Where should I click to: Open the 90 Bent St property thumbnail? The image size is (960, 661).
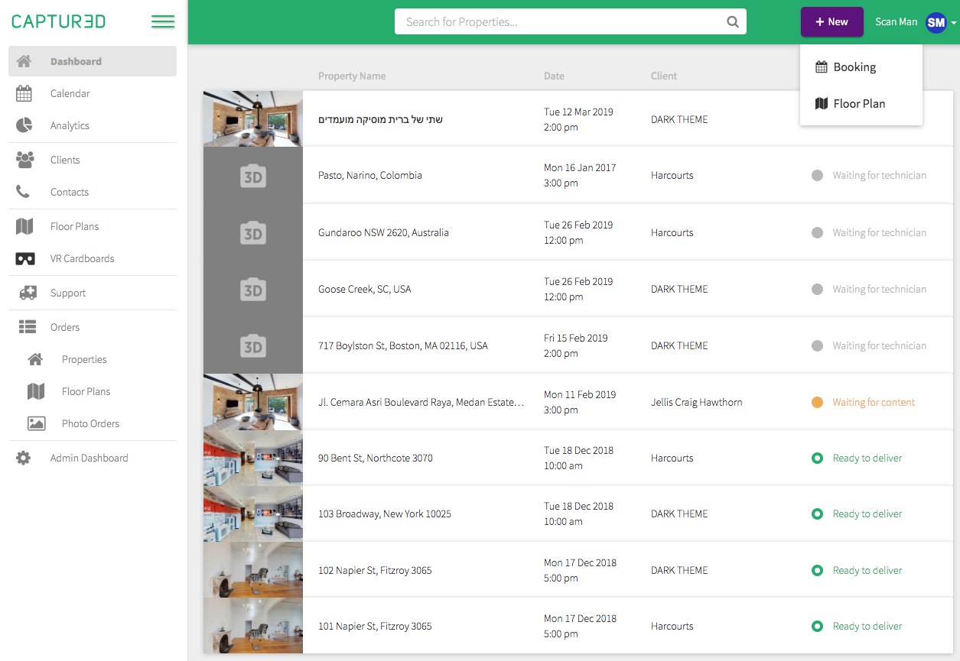pyautogui.click(x=253, y=458)
